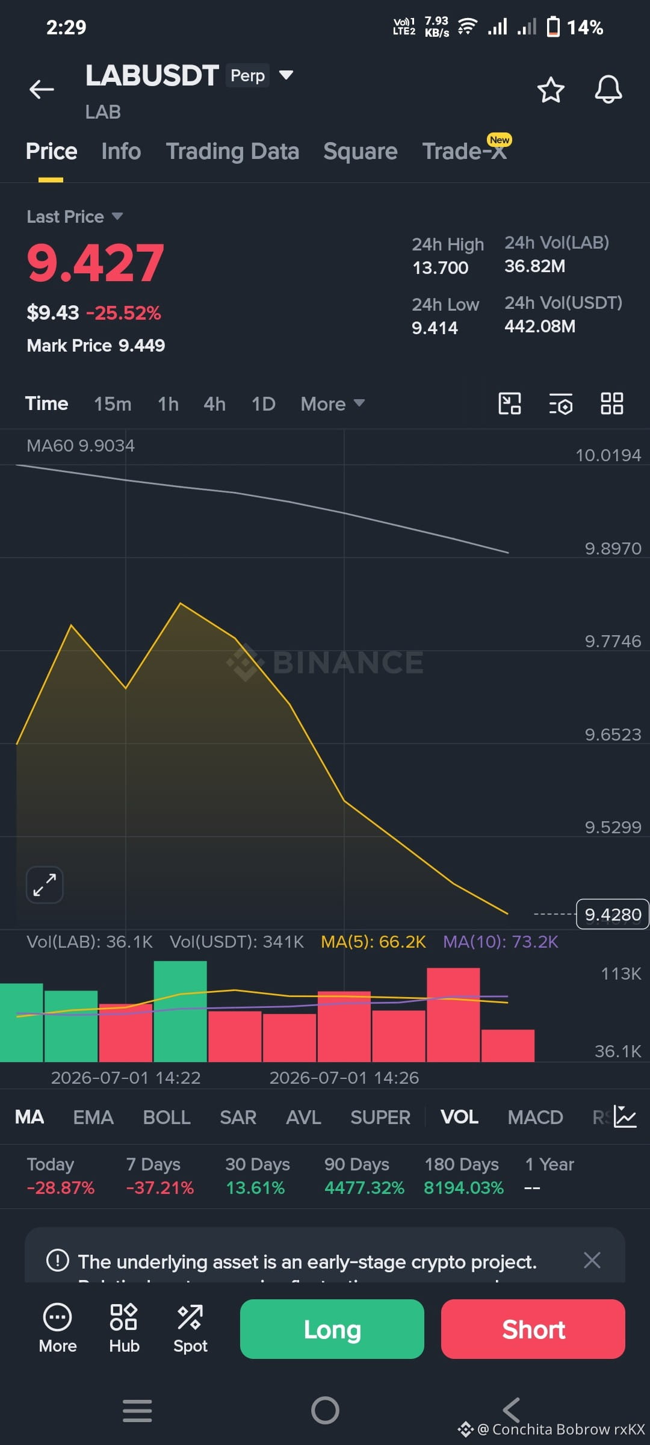650x1445 pixels.
Task: Select the MACD sub-indicator
Action: 535,1117
